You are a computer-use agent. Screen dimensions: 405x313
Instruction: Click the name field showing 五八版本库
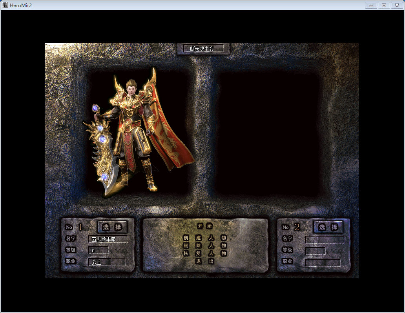[x=108, y=239]
